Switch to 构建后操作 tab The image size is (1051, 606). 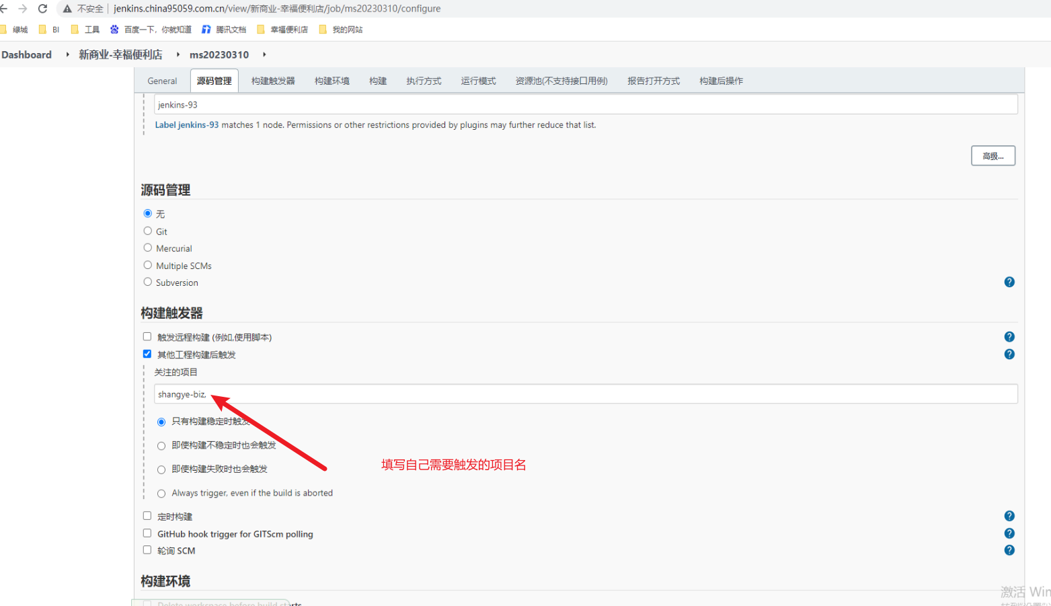pos(721,81)
